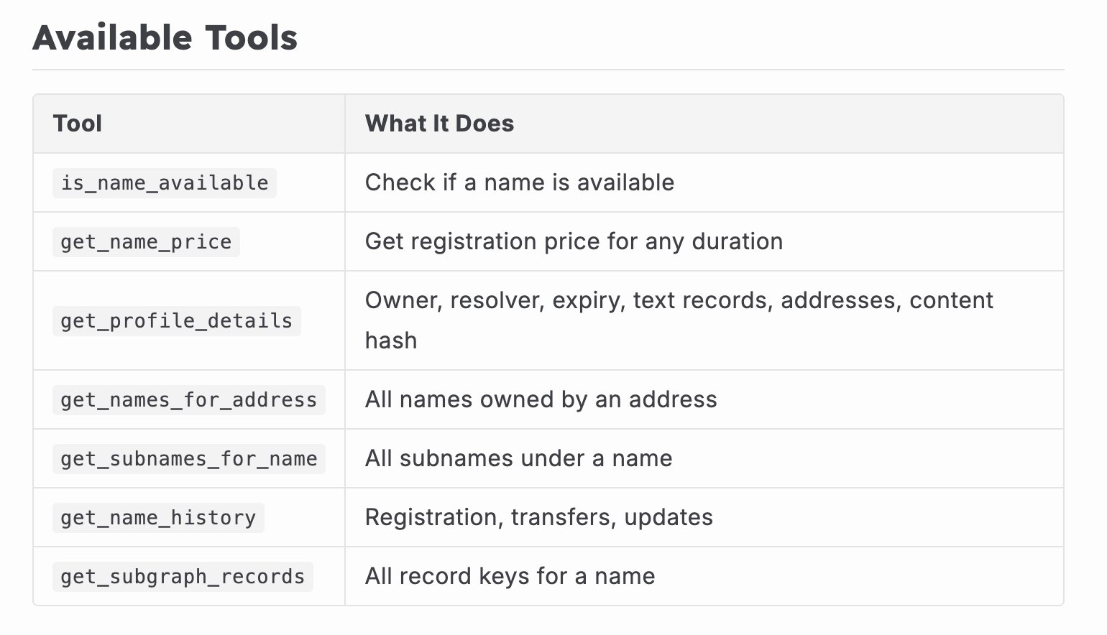1107x635 pixels.
Task: Click the All record keys for a name text
Action: pos(510,576)
